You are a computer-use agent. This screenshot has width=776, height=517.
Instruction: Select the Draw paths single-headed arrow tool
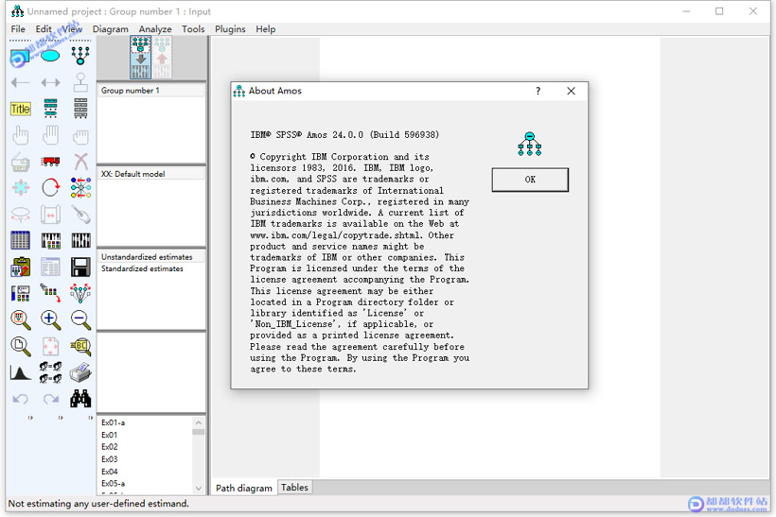(x=20, y=82)
